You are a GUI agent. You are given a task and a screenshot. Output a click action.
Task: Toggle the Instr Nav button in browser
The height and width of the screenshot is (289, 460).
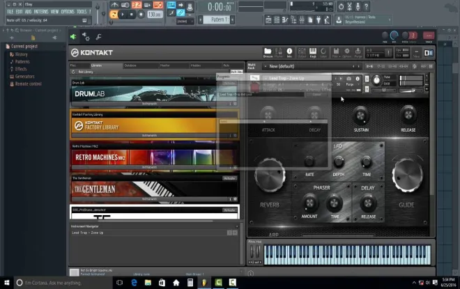tap(236, 72)
